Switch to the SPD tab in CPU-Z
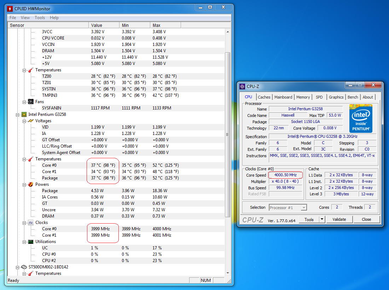The height and width of the screenshot is (290, 389). coord(319,97)
